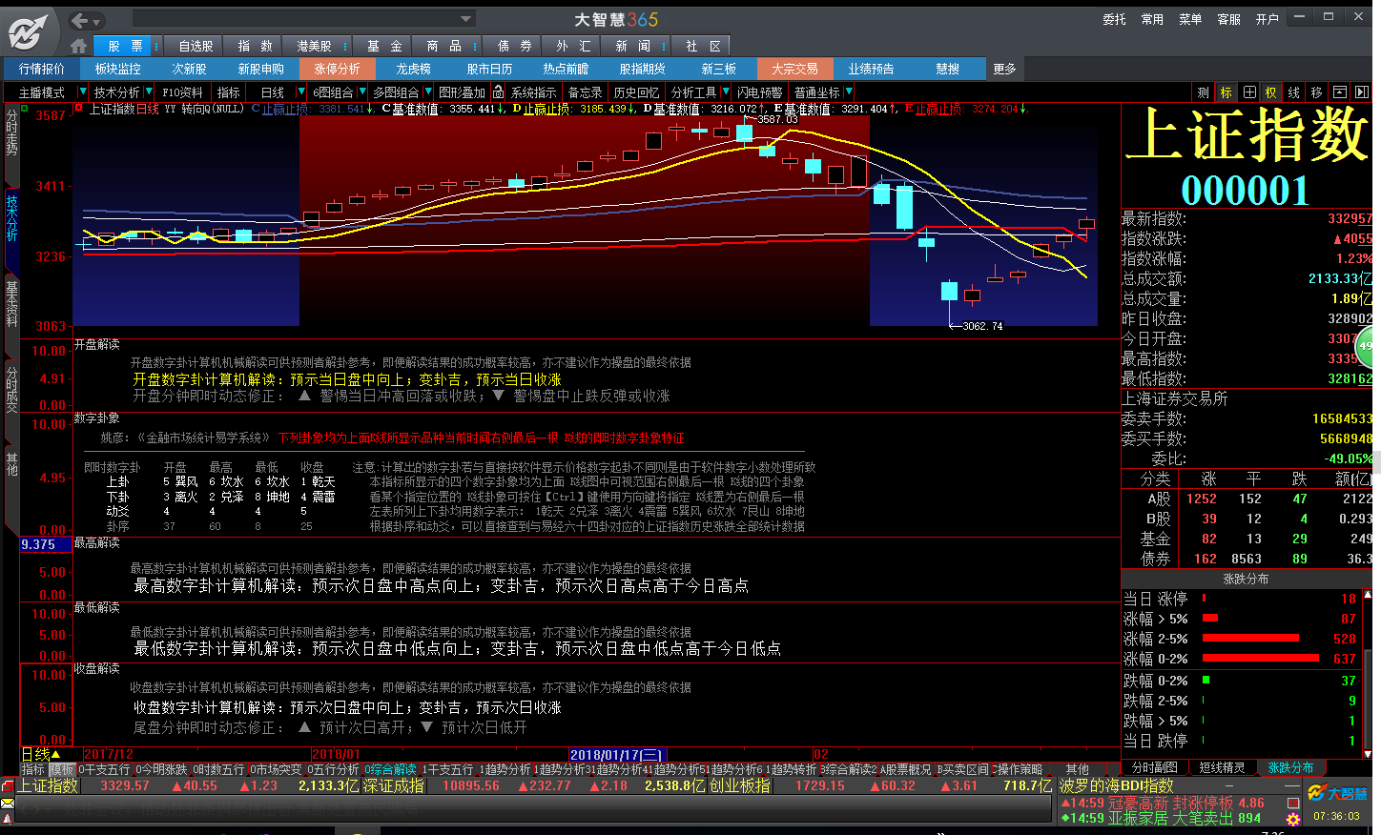
Task: Click the 测 measure tool icon
Action: [x=1204, y=92]
